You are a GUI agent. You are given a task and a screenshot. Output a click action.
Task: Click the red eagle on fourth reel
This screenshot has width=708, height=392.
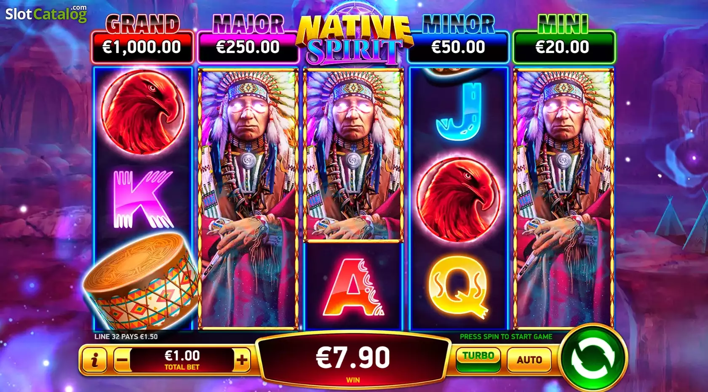tap(459, 199)
